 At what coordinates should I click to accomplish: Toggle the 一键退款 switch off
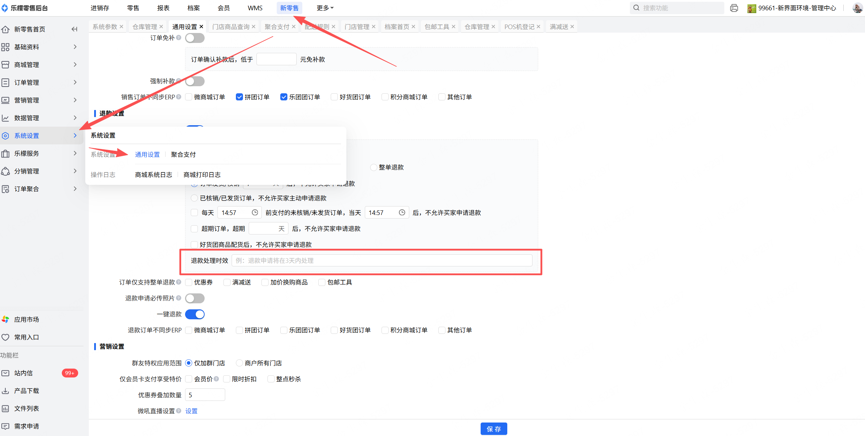195,314
